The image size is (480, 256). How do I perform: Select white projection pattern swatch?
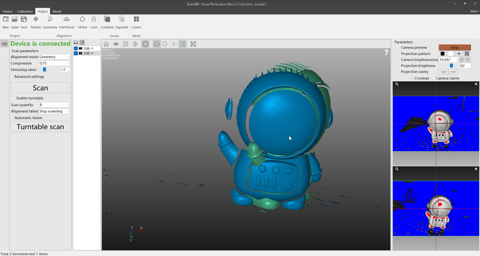pyautogui.click(x=450, y=54)
